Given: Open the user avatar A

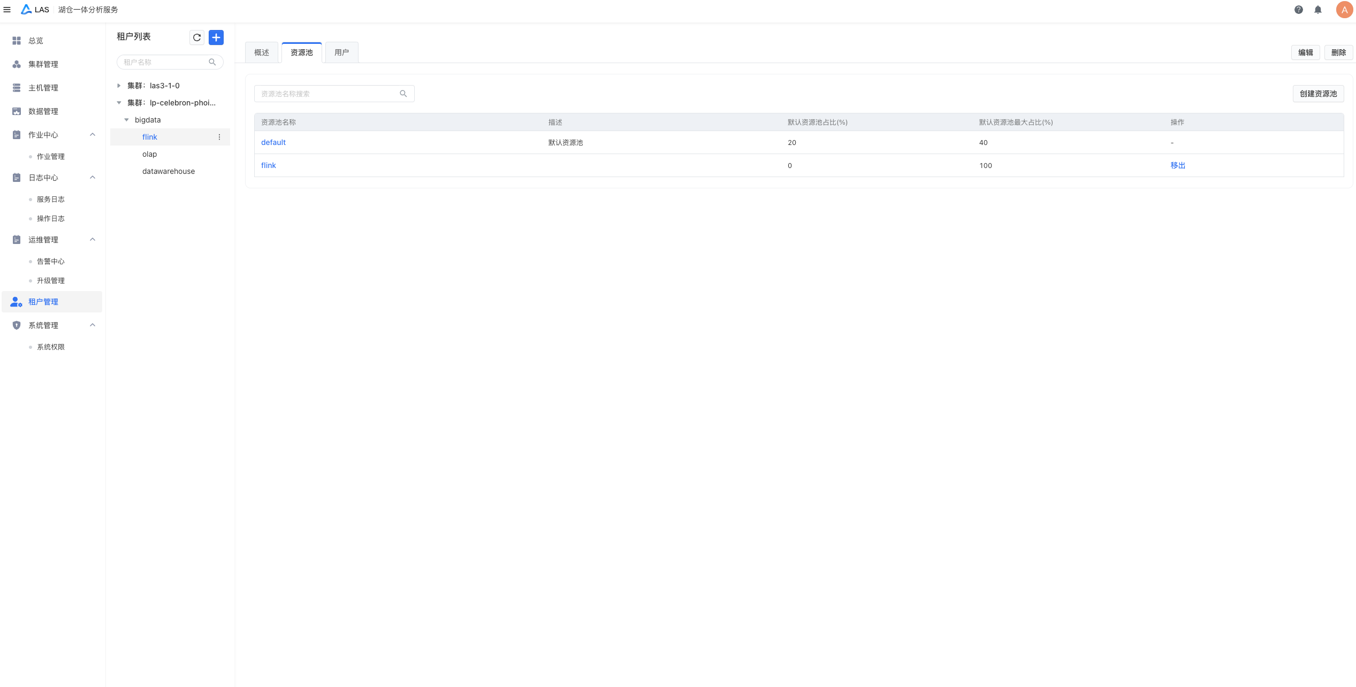Looking at the screenshot, I should coord(1344,10).
